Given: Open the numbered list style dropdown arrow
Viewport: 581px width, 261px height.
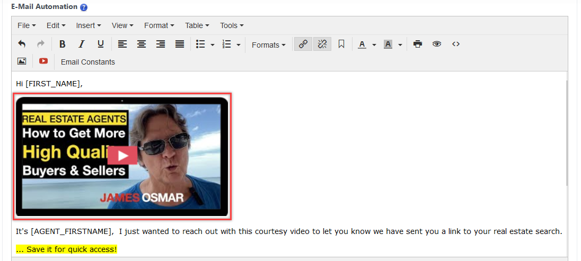Looking at the screenshot, I should (239, 45).
